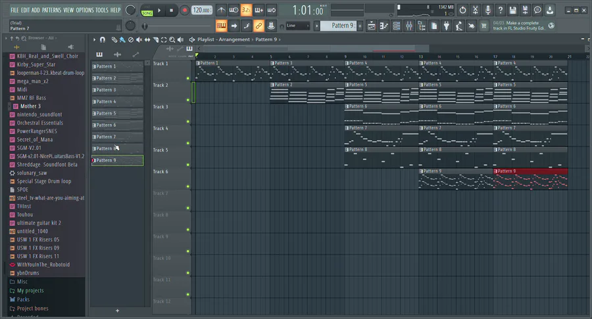Open the EDIT menu

pyautogui.click(x=25, y=10)
